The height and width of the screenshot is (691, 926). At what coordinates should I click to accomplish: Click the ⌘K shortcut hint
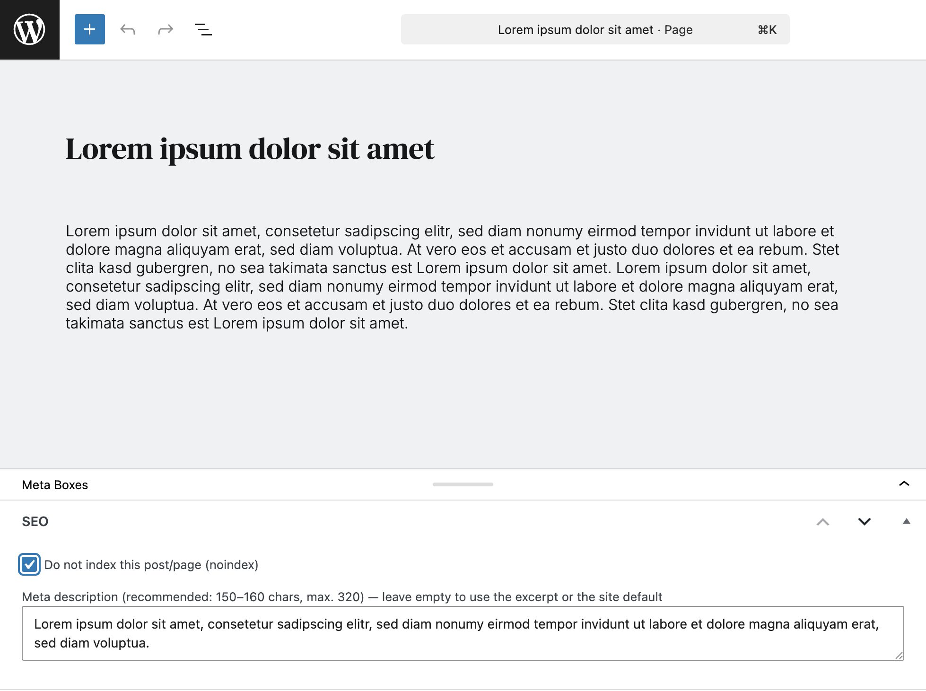click(x=767, y=30)
